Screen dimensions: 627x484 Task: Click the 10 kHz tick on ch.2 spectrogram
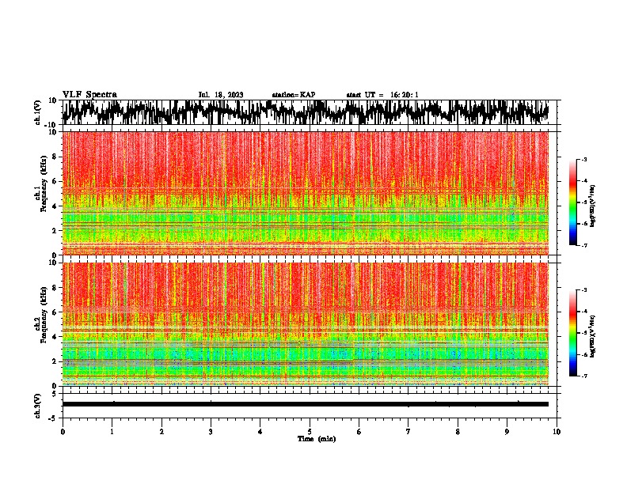pos(52,263)
